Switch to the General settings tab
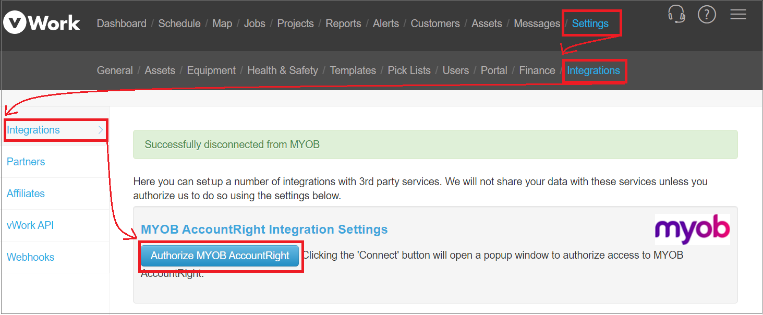763x315 pixels. [x=115, y=70]
